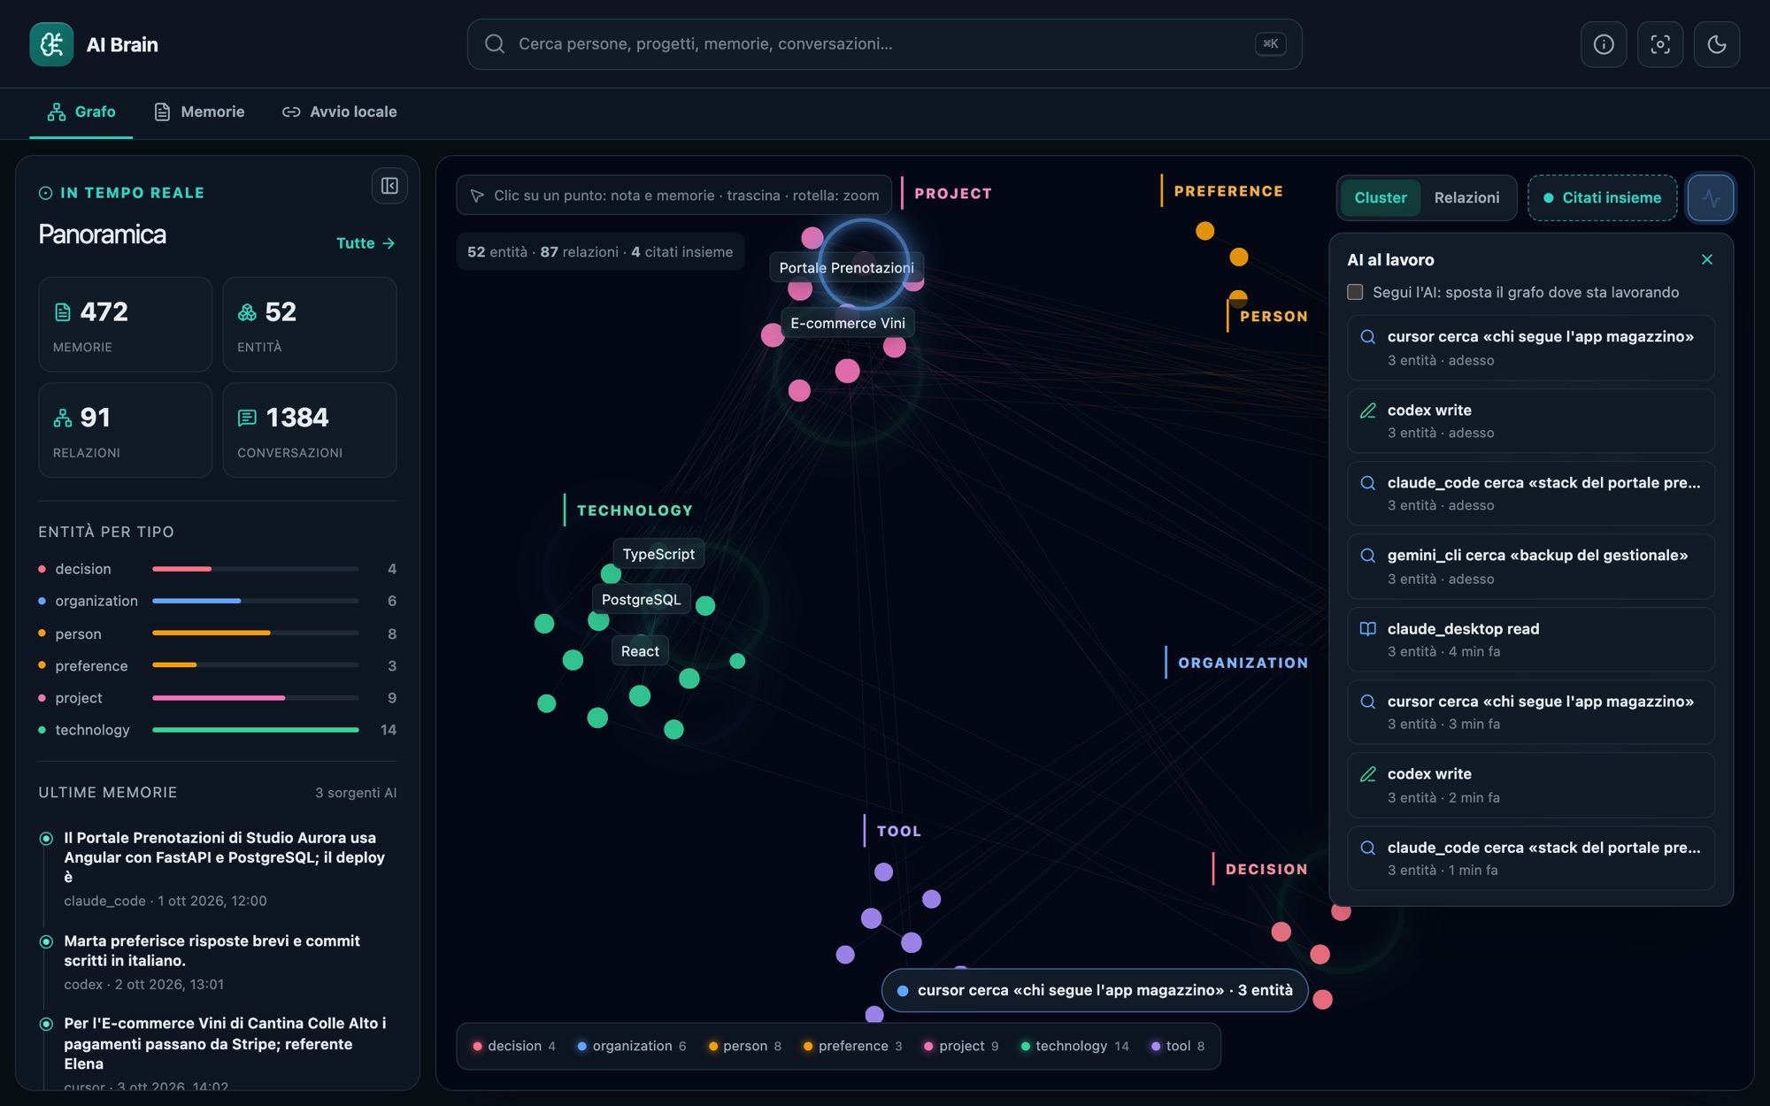Click the search magnifier icon in header

[x=495, y=43]
